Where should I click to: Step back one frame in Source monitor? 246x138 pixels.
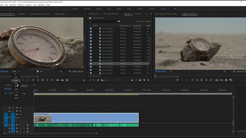(38, 80)
